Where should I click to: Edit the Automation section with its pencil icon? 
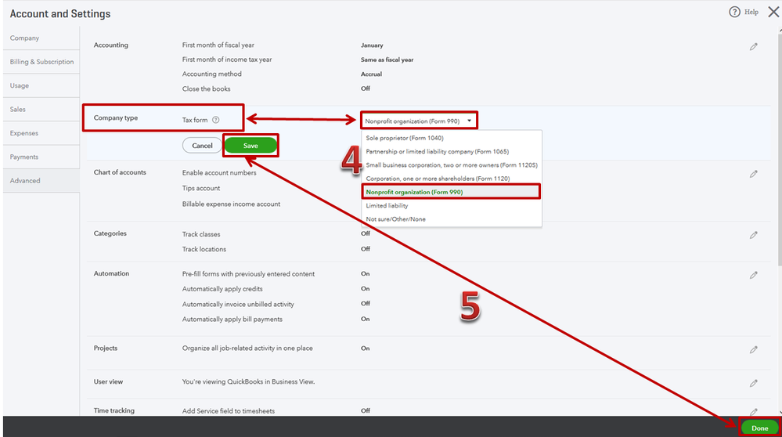pyautogui.click(x=754, y=275)
